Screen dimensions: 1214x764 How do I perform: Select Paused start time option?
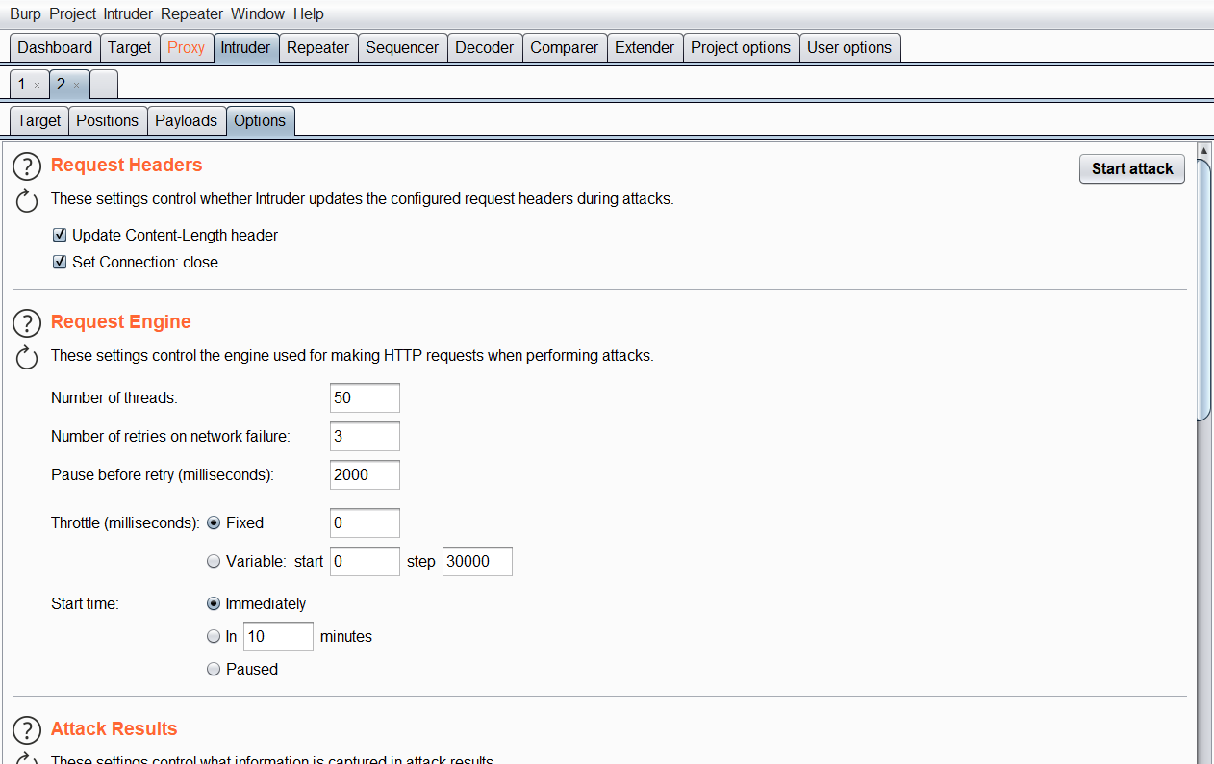[x=214, y=670]
